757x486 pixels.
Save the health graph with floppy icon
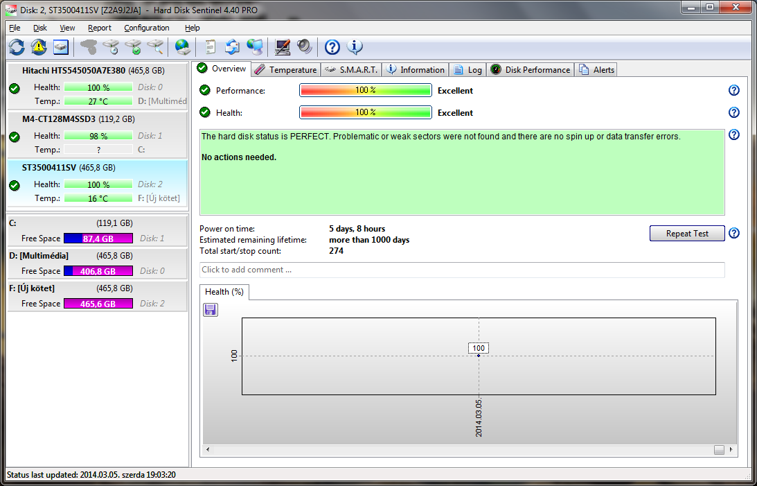[x=211, y=310]
